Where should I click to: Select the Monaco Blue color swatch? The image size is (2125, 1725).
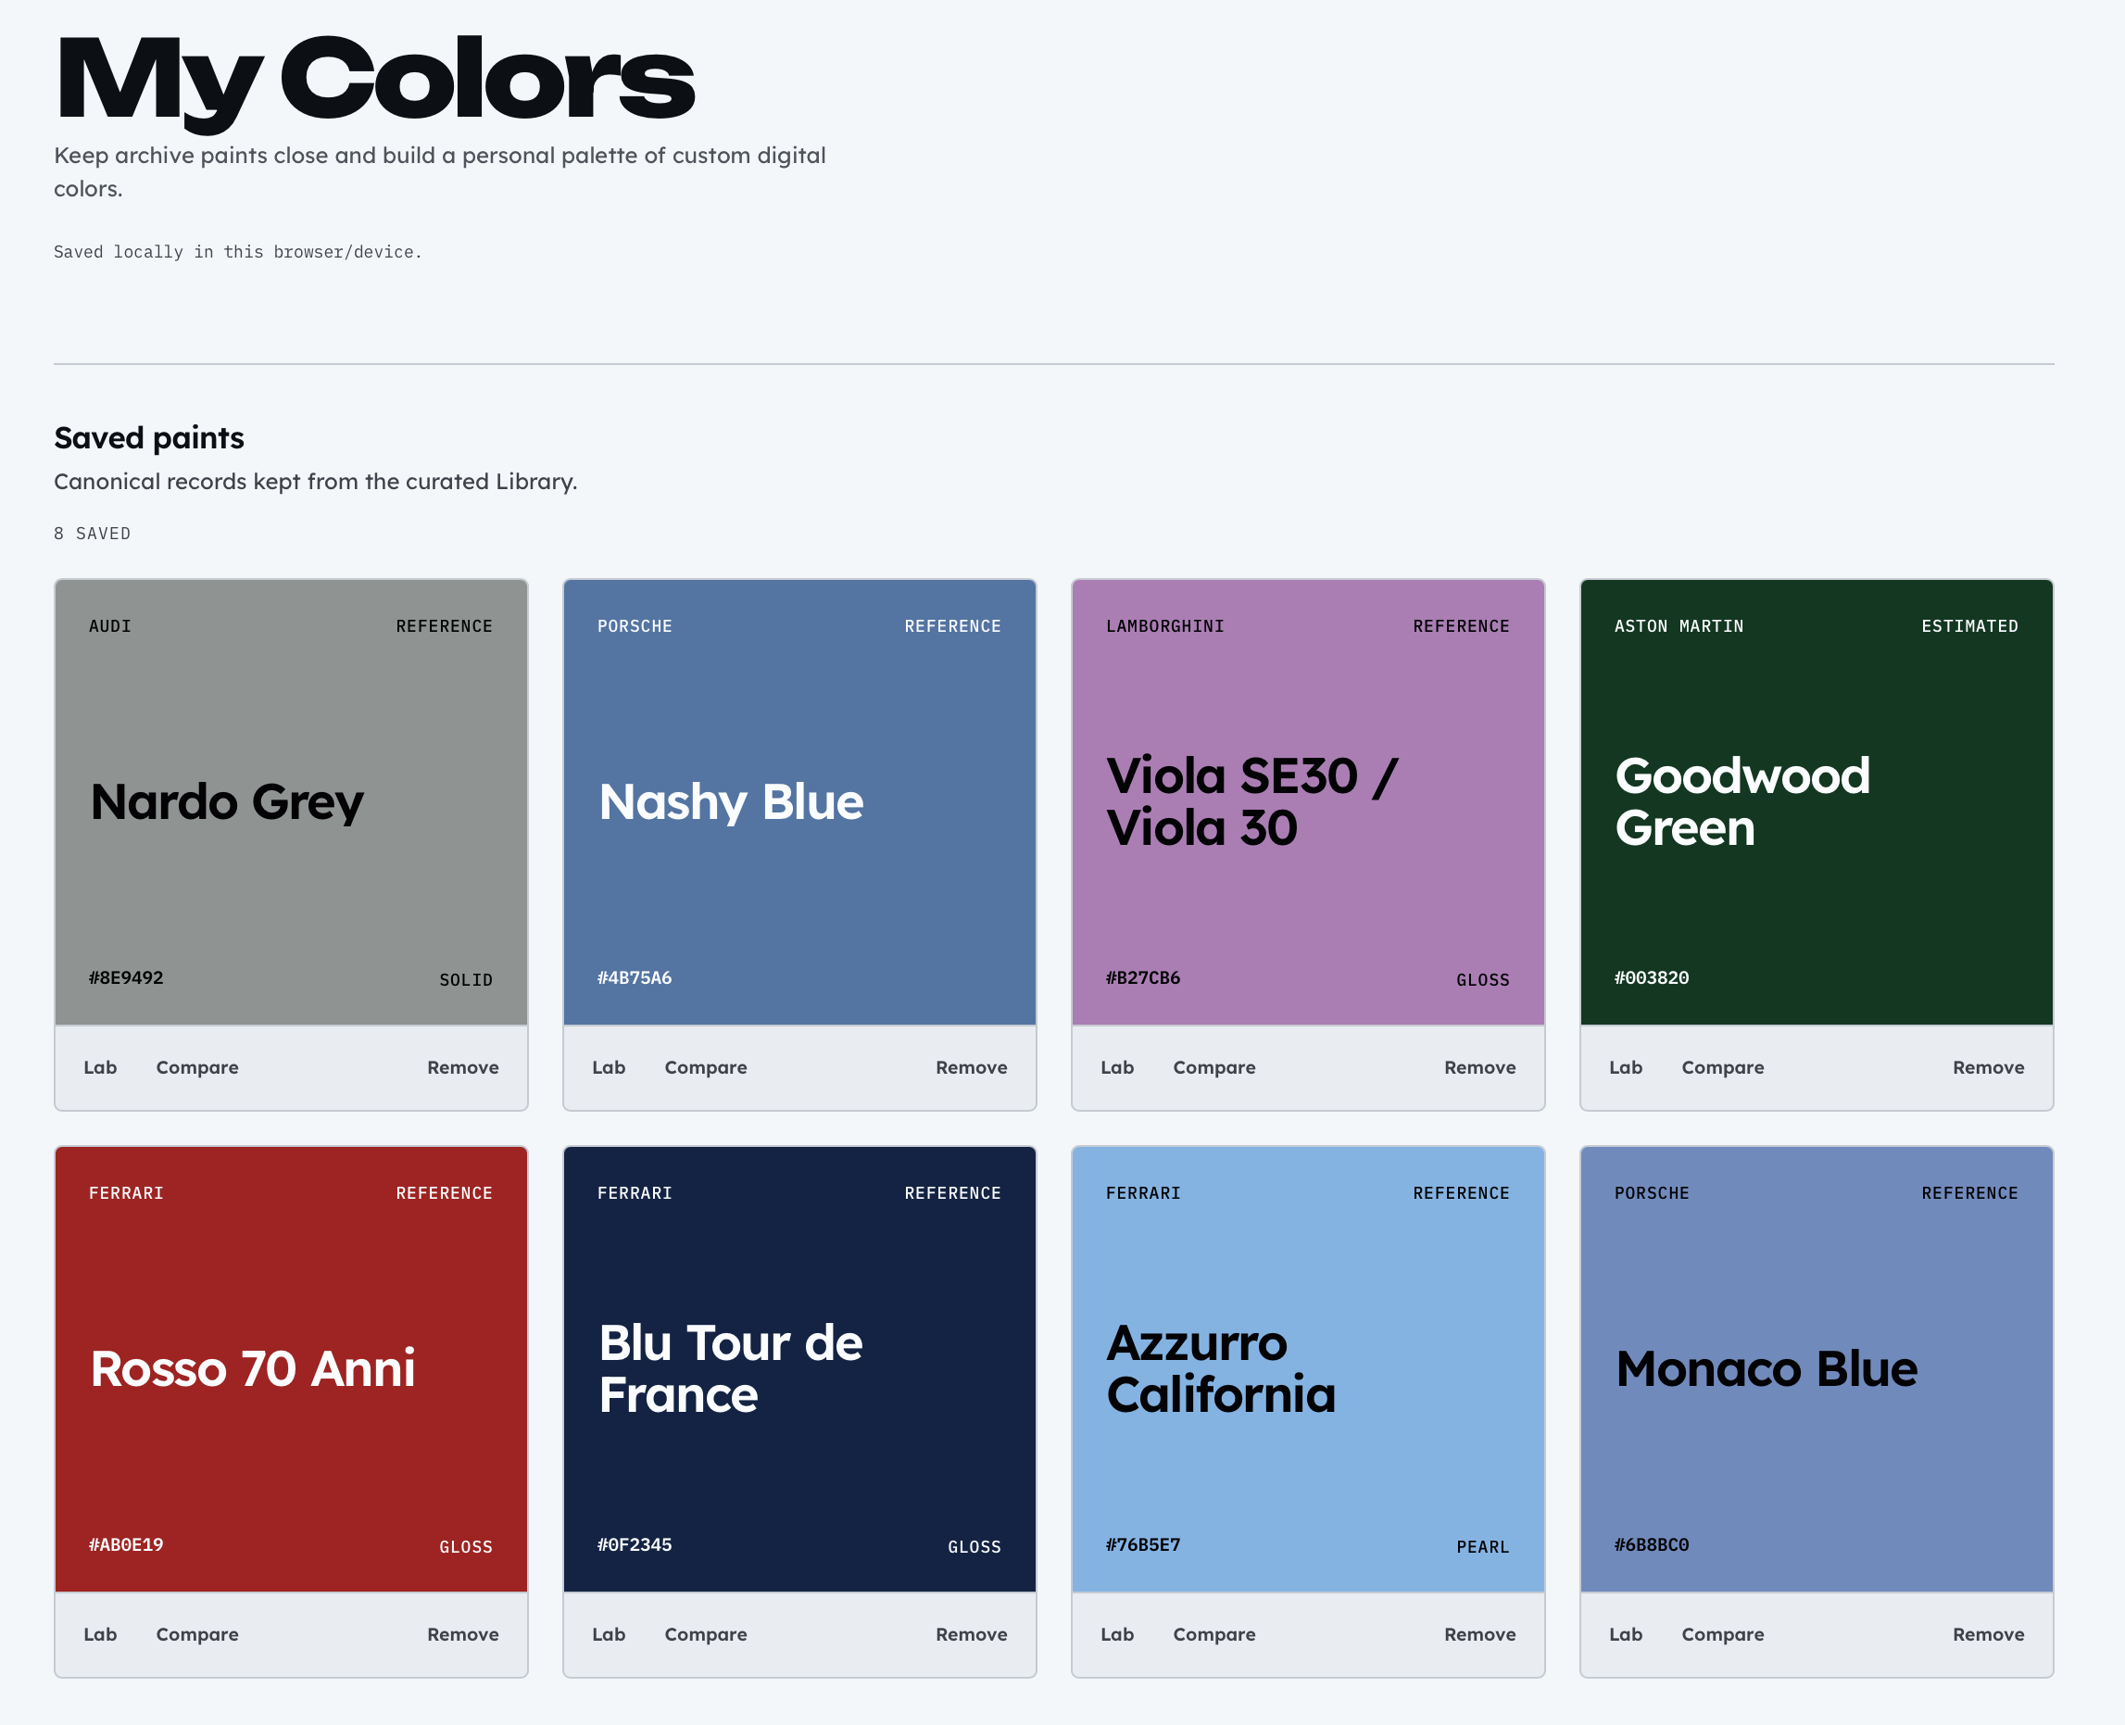tap(1817, 1369)
